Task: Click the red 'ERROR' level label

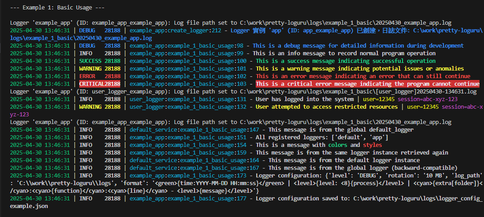Action: pyautogui.click(x=87, y=76)
